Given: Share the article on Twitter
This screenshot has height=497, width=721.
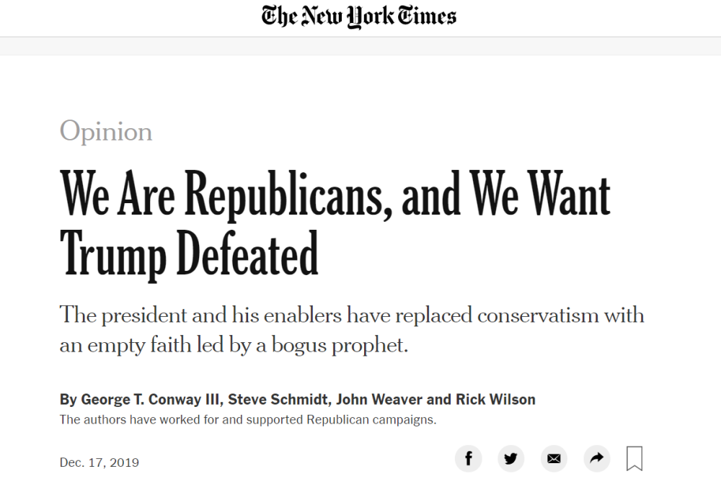Looking at the screenshot, I should point(511,459).
